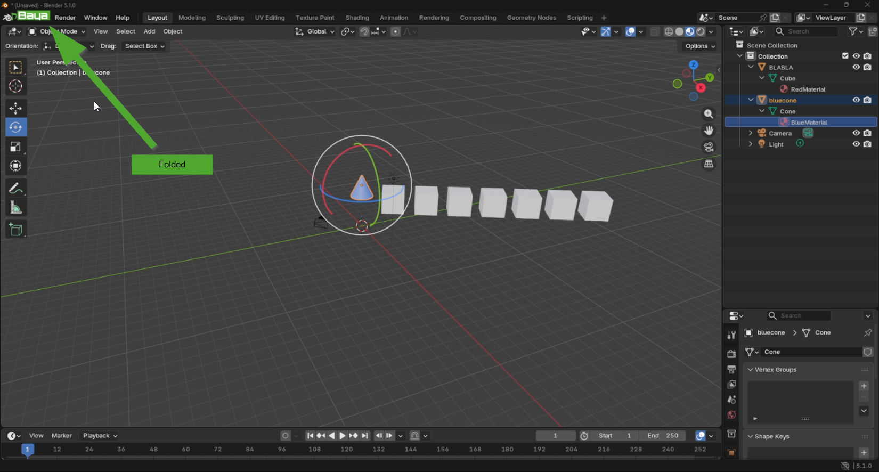The image size is (879, 472).
Task: Expand the Options dropdown in viewport
Action: coord(700,46)
